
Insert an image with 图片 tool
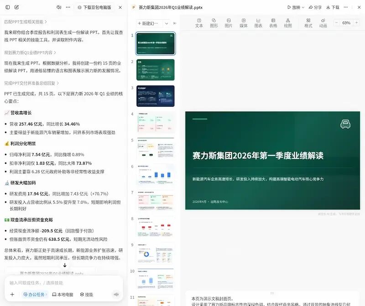click(229, 23)
